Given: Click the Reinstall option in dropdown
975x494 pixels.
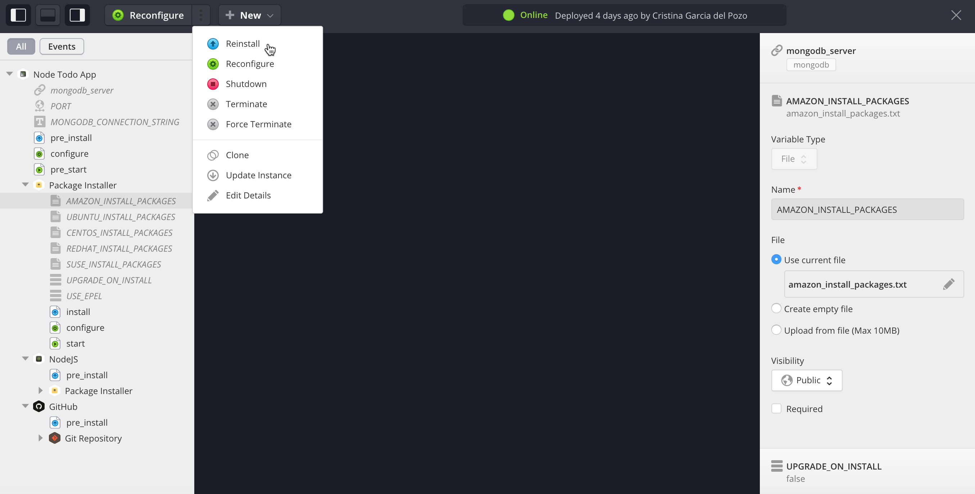Looking at the screenshot, I should click(x=242, y=44).
